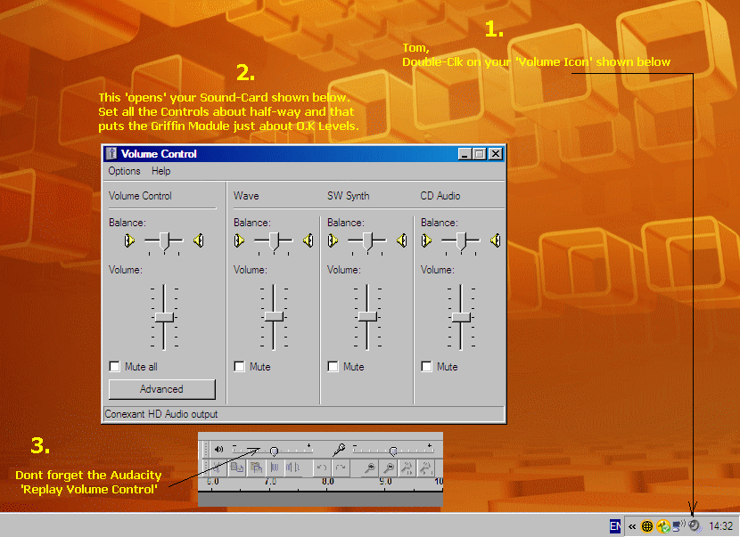The height and width of the screenshot is (537, 740).
Task: Click the Audacity Zoom Out magnifier
Action: [390, 467]
